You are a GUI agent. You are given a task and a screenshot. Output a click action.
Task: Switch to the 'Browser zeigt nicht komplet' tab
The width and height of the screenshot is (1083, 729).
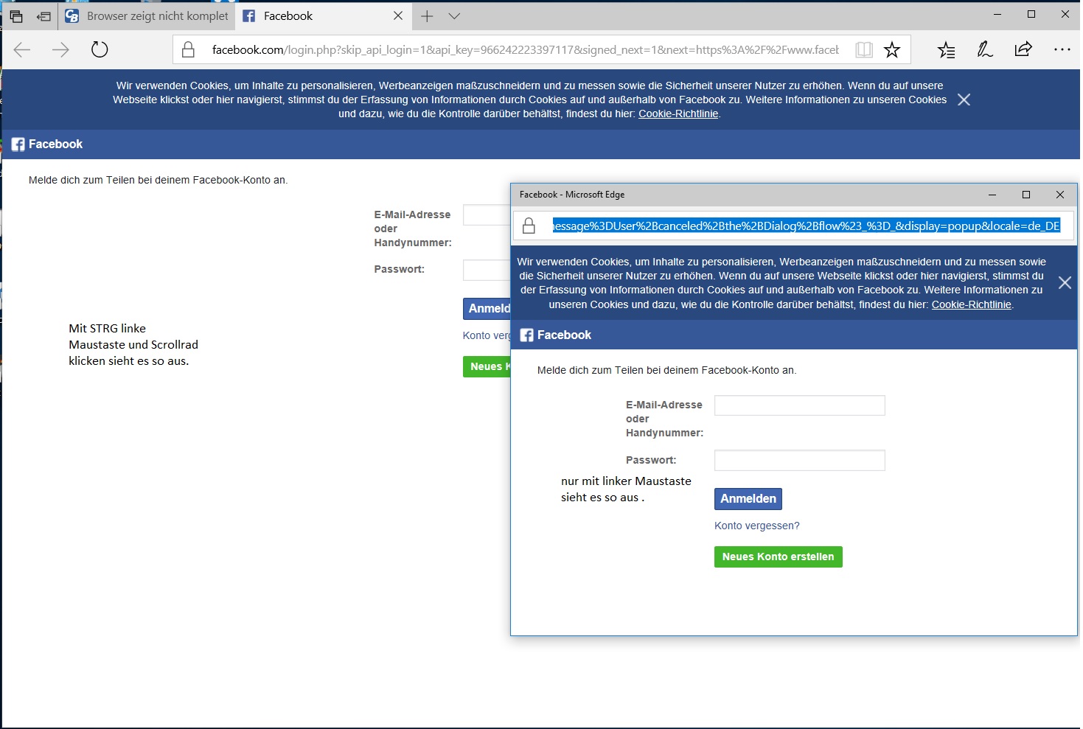coord(148,15)
